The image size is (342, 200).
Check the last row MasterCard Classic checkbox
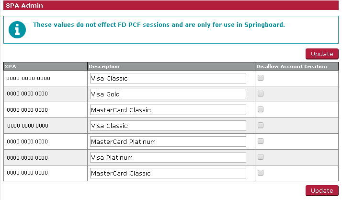pos(261,173)
